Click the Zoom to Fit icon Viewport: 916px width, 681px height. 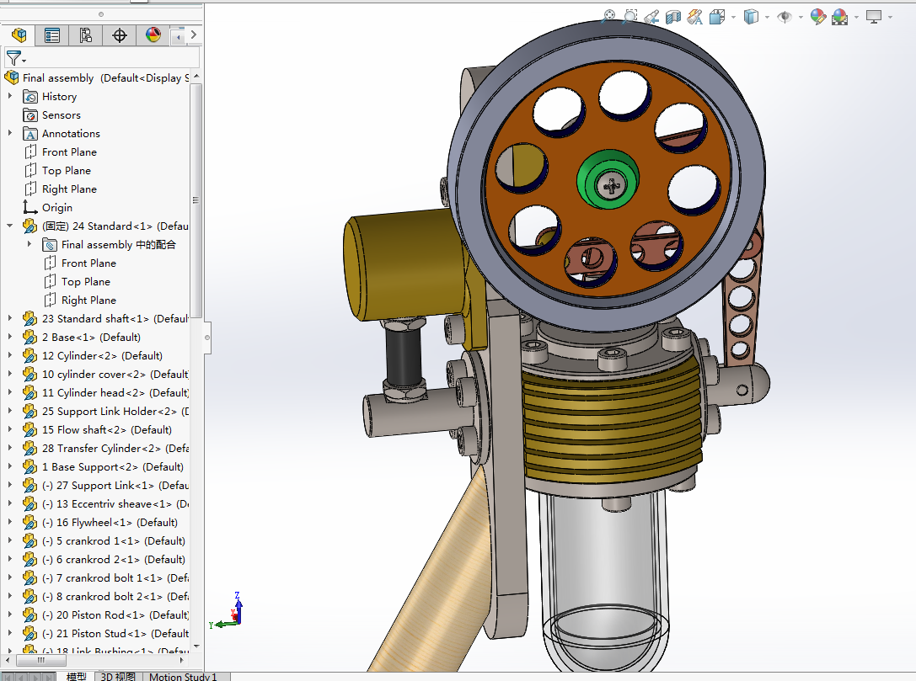pos(608,16)
